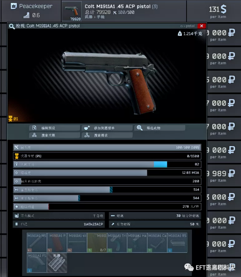241x277 pixels.
Task: Close the Colt M1911A1 inspect window
Action: coord(202,26)
